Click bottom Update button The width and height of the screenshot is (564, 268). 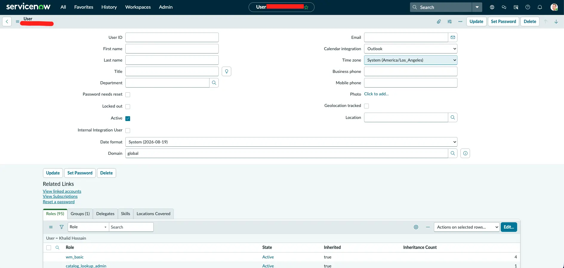[53, 173]
